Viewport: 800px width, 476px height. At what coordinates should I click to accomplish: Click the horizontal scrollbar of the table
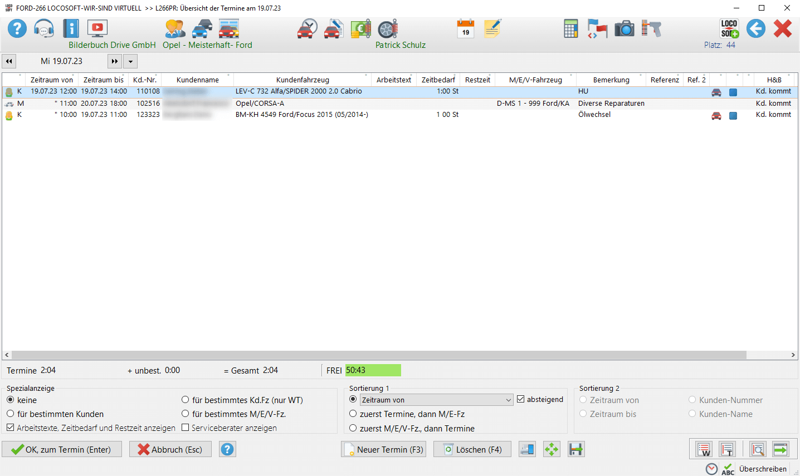[379, 355]
